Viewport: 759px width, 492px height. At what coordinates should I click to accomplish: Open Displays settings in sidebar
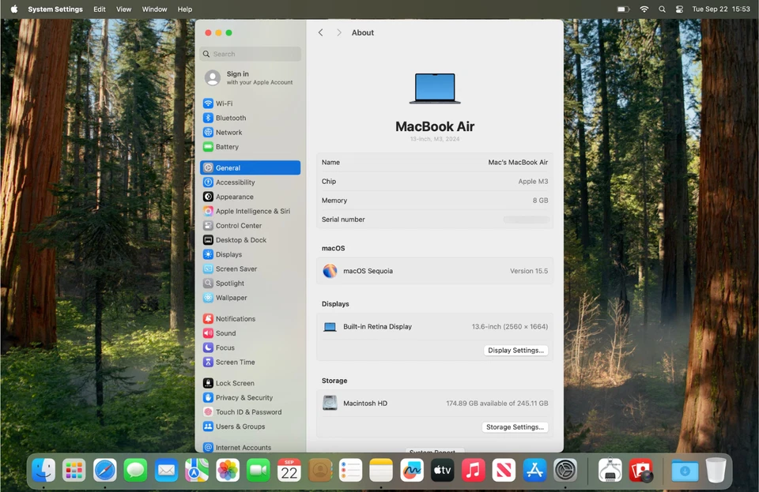point(250,255)
